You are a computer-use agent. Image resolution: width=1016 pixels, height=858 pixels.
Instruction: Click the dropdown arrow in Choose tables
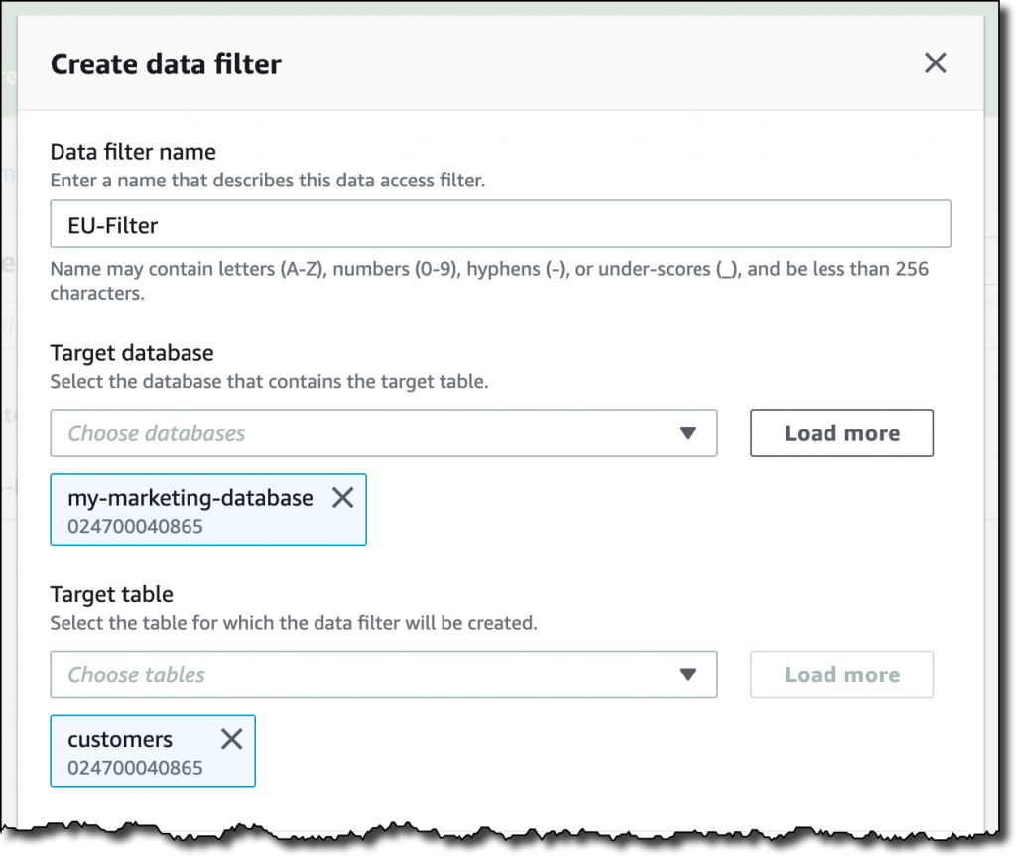coord(688,674)
